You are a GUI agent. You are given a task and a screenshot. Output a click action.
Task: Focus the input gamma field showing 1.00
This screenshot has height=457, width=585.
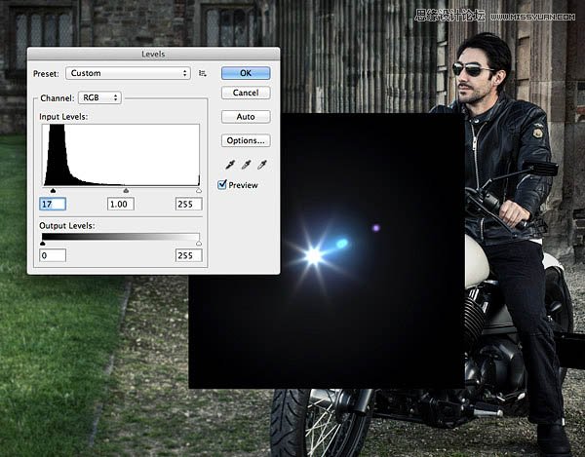pyautogui.click(x=121, y=204)
